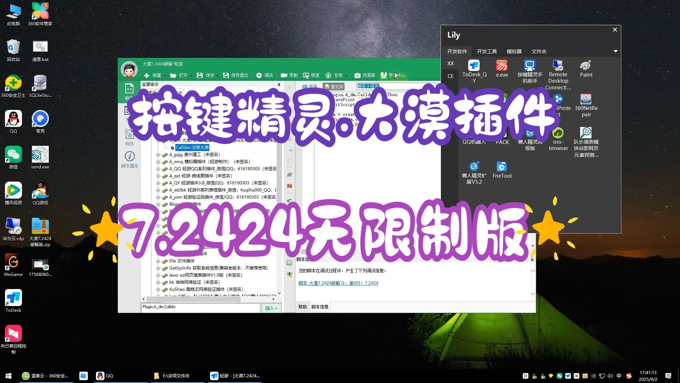Select the kk 坤坤网络验证 item
Image resolution: width=680 pixels, height=383 pixels.
coord(194,282)
